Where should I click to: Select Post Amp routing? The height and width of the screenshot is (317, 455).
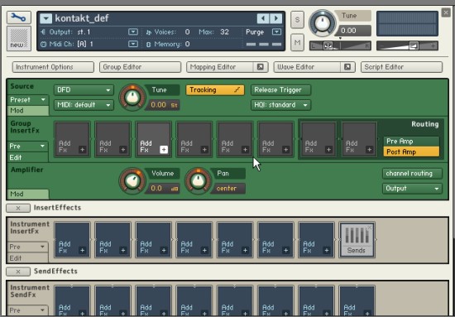pyautogui.click(x=411, y=151)
